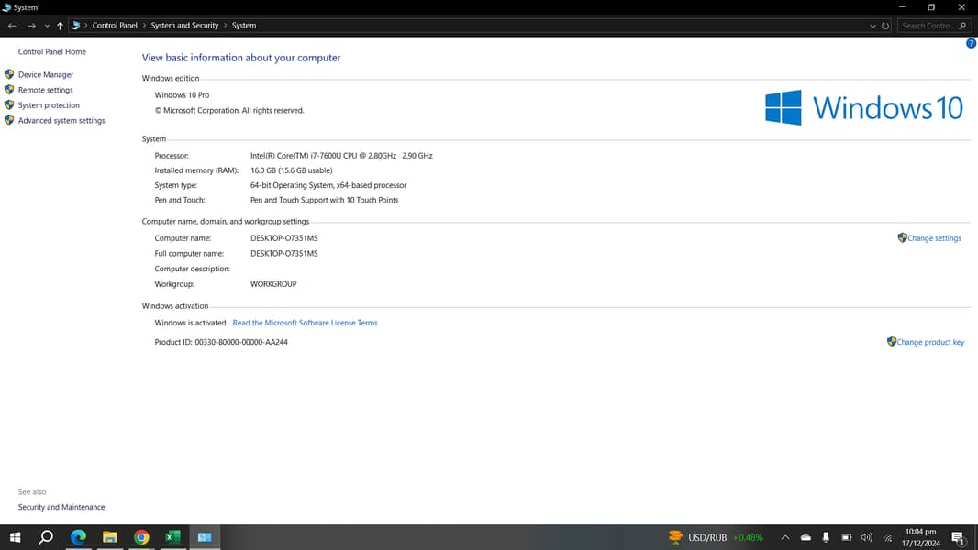
Task: Click the Up one level arrow
Action: click(x=60, y=26)
